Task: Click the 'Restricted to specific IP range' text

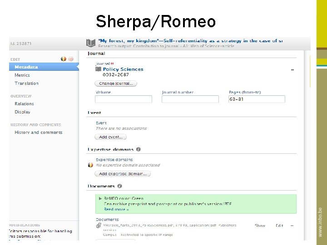Action: (147, 235)
